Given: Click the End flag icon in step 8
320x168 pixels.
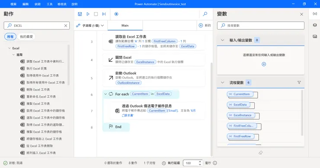Looking at the screenshot, I should point(111,126).
